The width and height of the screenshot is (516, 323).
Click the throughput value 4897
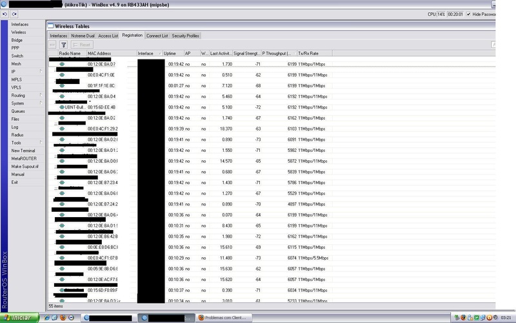coord(292,204)
